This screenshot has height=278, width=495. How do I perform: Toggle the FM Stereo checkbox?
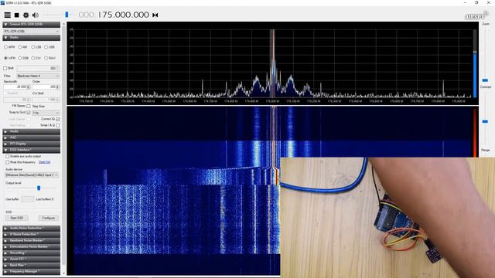(x=29, y=107)
